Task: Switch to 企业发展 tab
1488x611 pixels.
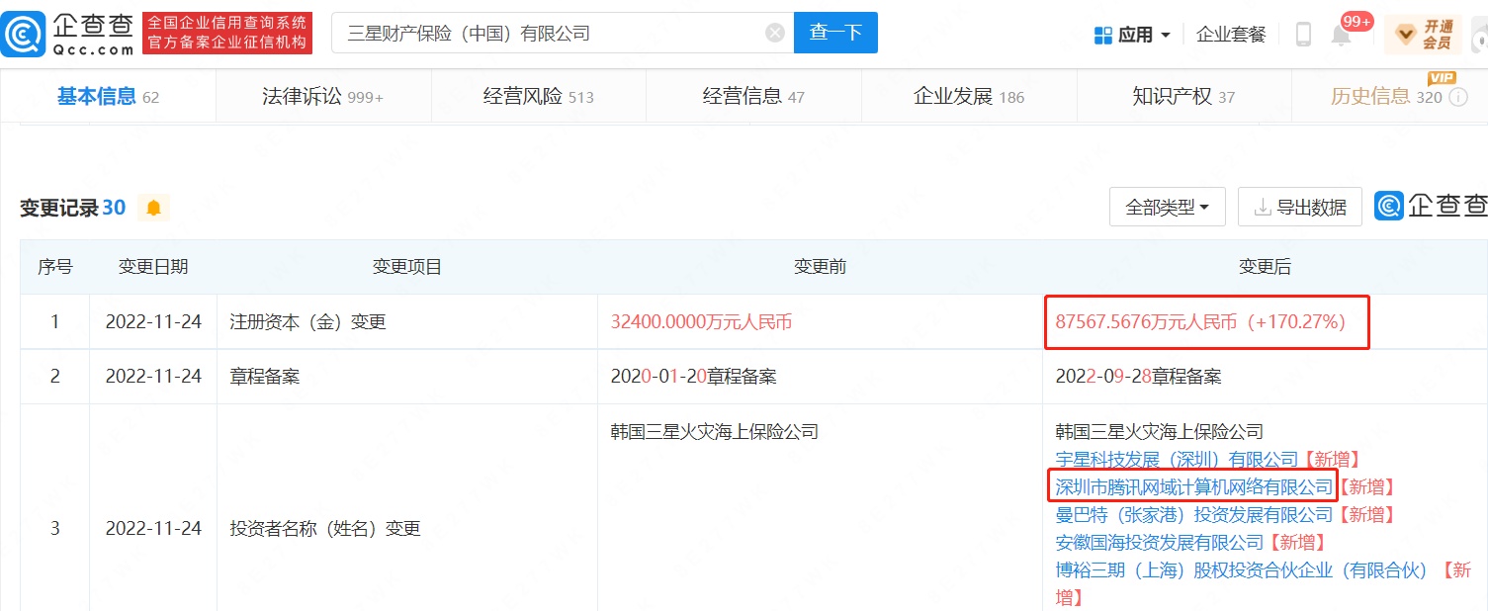Action: coord(969,96)
